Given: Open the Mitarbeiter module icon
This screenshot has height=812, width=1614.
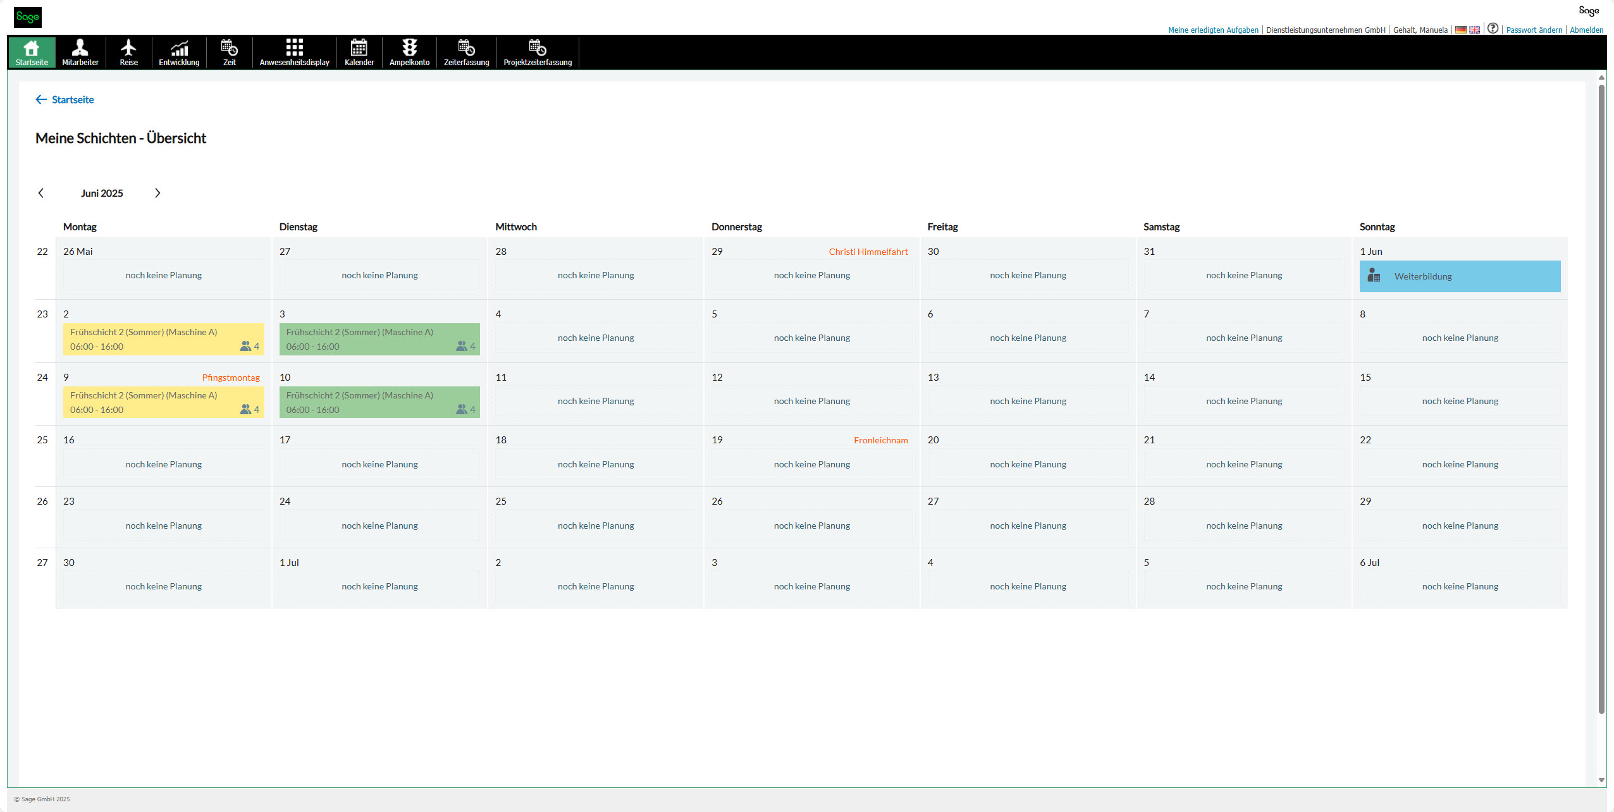Looking at the screenshot, I should click(x=80, y=48).
